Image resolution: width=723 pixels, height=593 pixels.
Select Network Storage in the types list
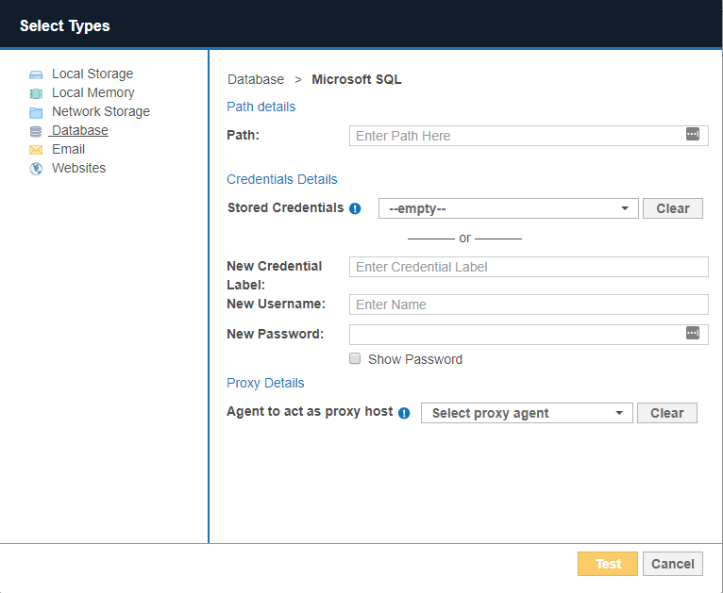[100, 111]
